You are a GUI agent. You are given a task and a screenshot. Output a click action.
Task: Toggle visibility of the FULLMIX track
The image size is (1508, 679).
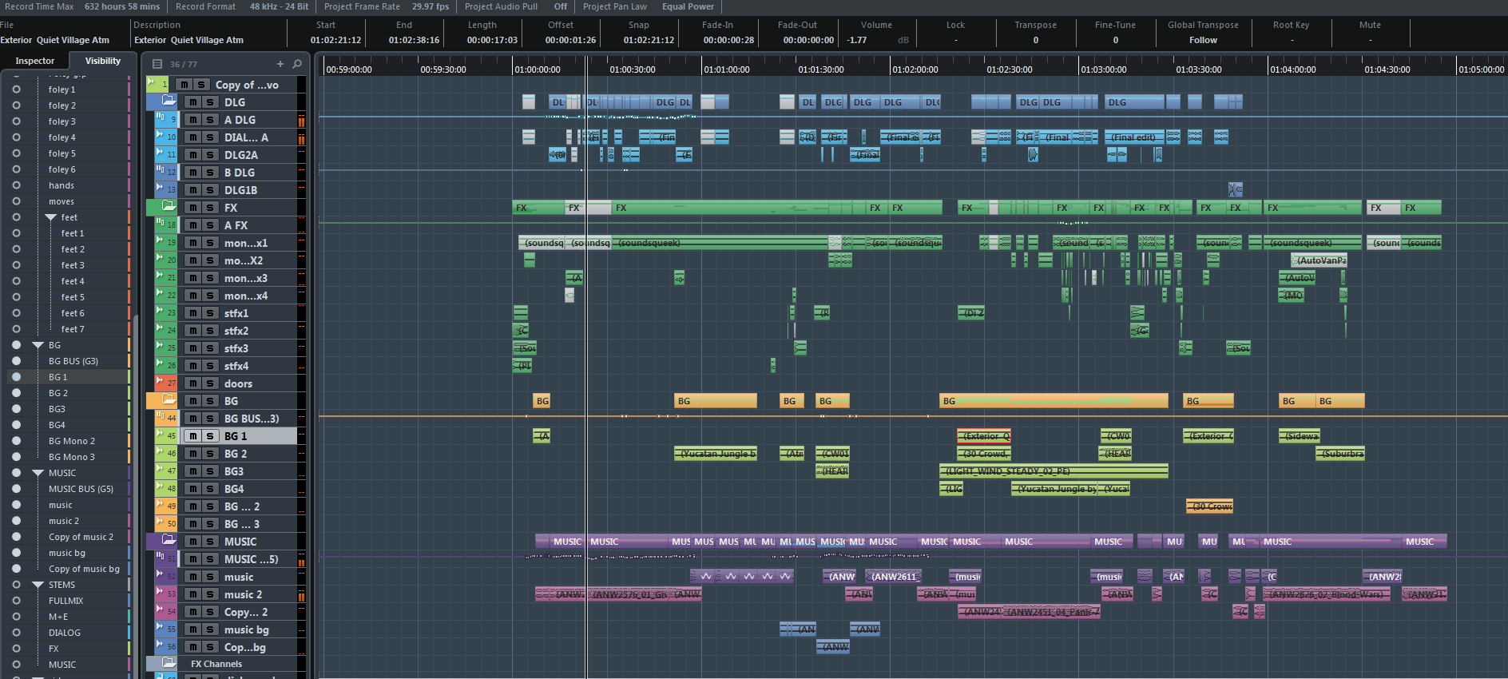tap(16, 601)
